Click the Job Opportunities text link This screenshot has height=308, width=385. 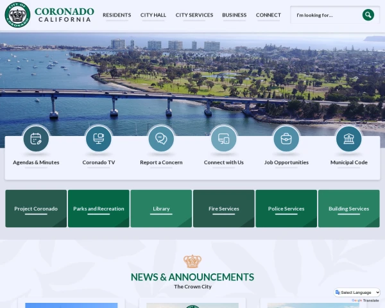tap(286, 162)
